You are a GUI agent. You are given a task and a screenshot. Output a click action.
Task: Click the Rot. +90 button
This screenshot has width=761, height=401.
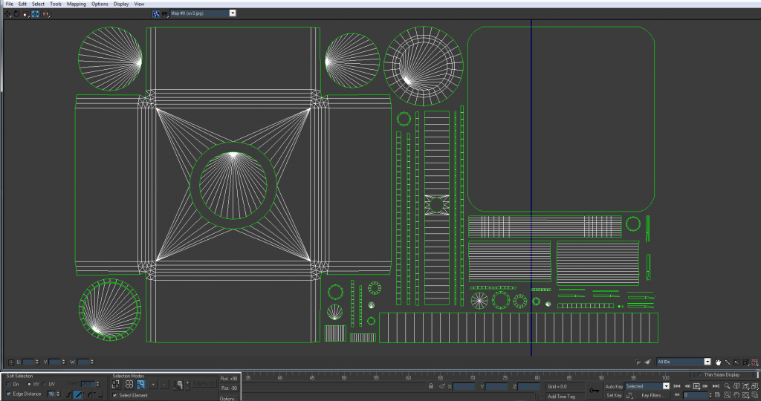[x=229, y=379]
